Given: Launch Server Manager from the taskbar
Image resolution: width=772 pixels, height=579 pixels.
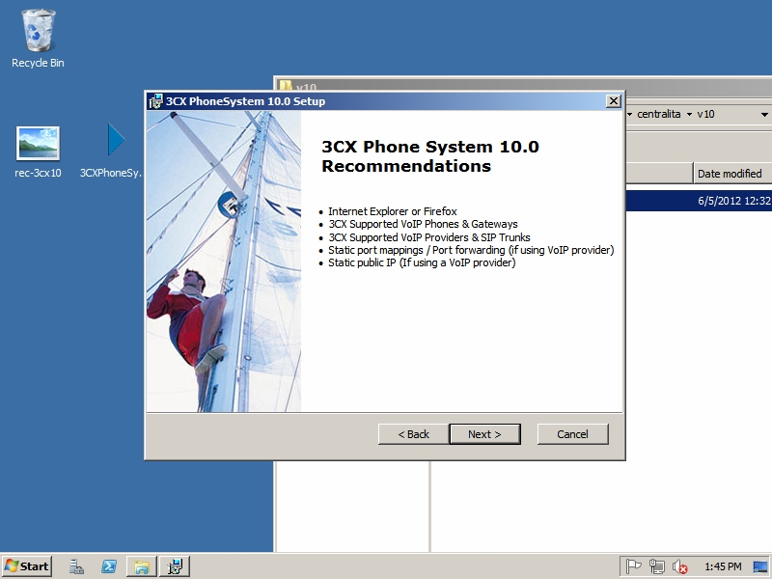Looking at the screenshot, I should click(76, 566).
